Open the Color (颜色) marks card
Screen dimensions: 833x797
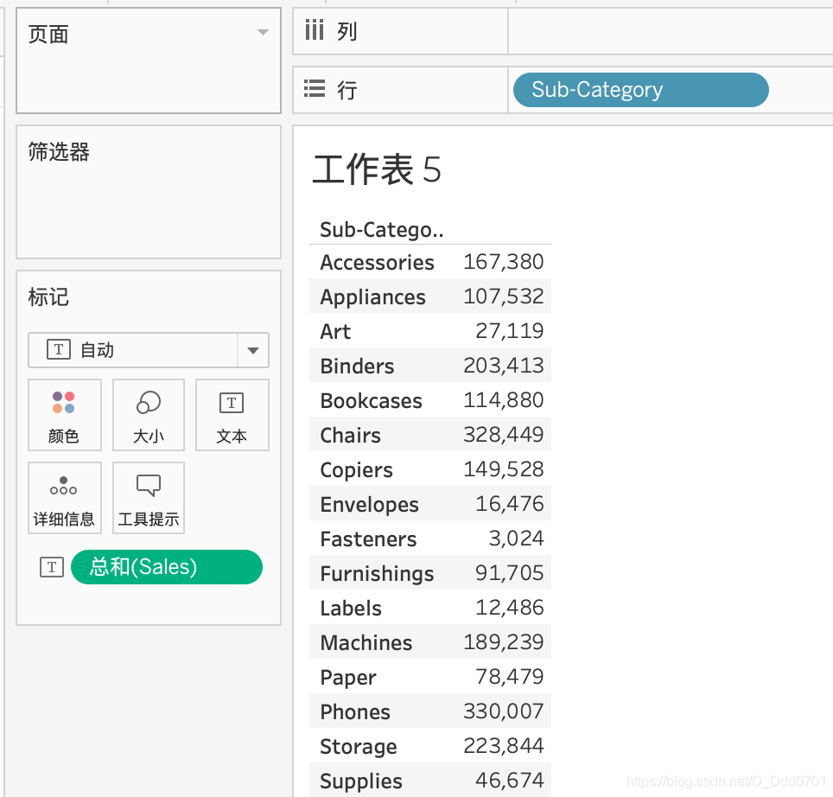pyautogui.click(x=64, y=415)
